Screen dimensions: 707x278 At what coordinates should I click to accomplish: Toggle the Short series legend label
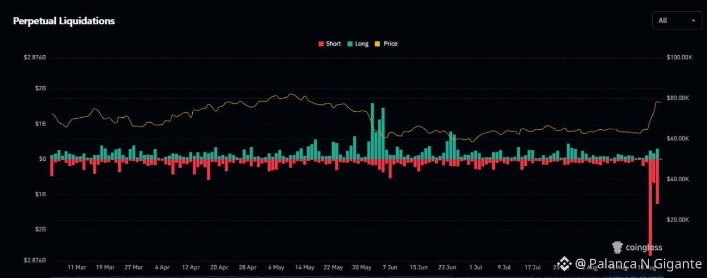pos(333,44)
